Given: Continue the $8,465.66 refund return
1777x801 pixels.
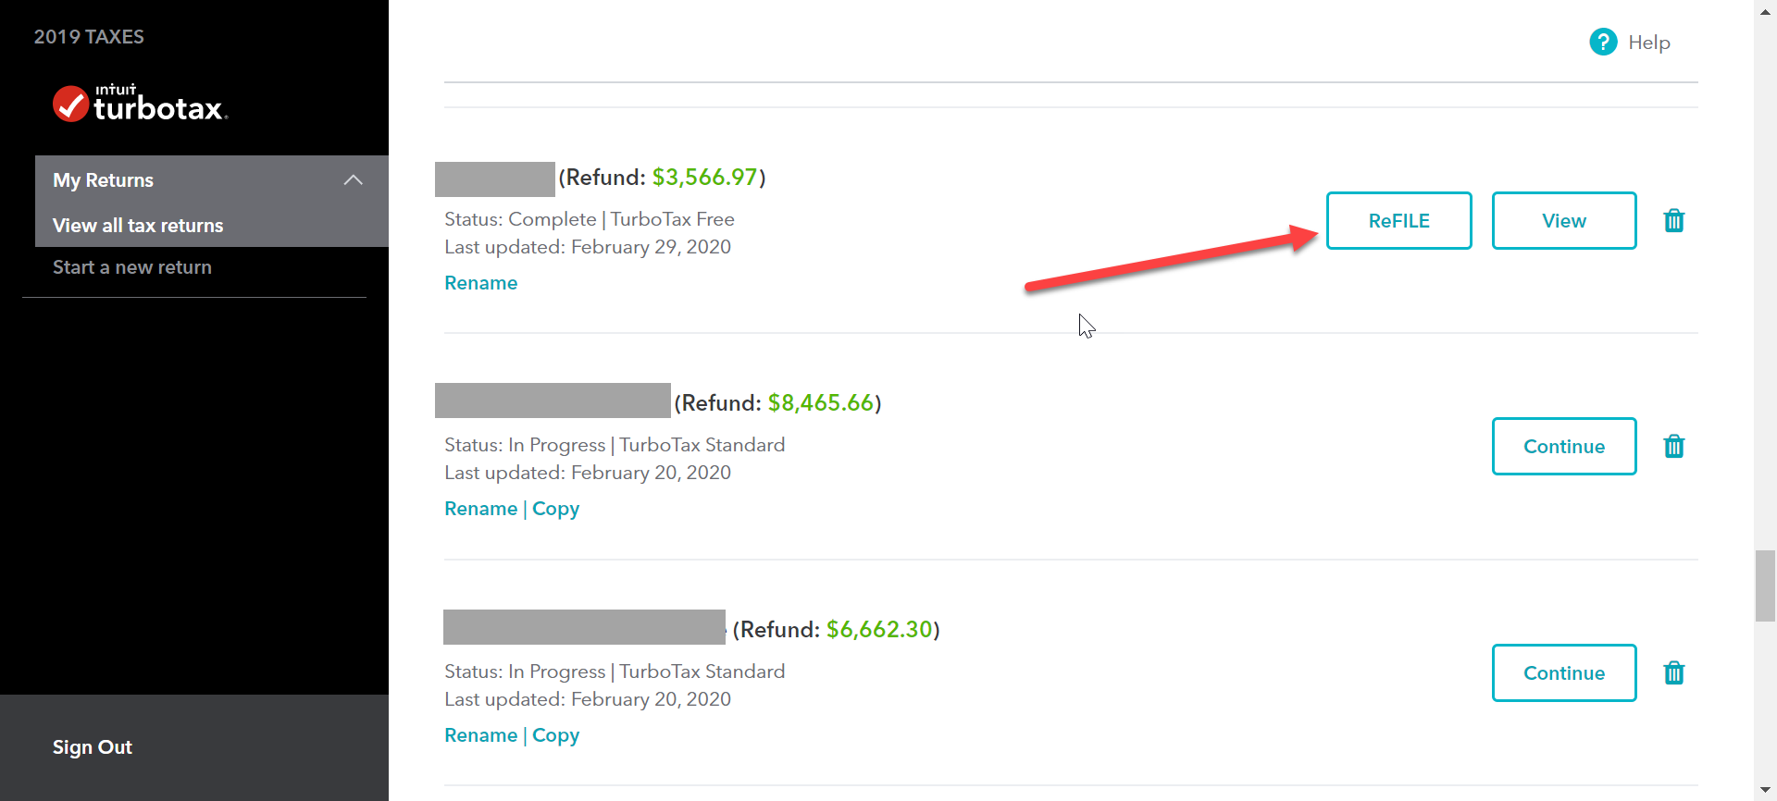Looking at the screenshot, I should pos(1563,447).
